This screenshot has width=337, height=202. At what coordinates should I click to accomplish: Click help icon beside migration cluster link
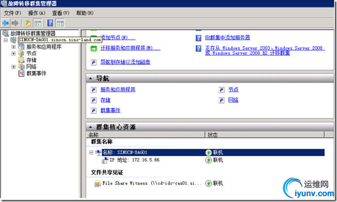[x=198, y=48]
